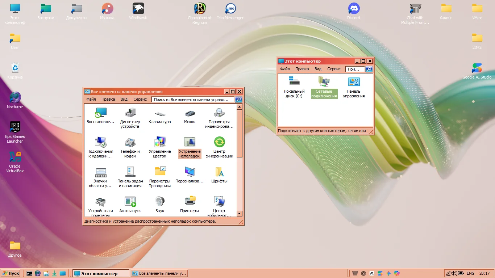Screen dimensions: 495x278
Task: Open the Корзина recycle bin
Action: coord(15,71)
